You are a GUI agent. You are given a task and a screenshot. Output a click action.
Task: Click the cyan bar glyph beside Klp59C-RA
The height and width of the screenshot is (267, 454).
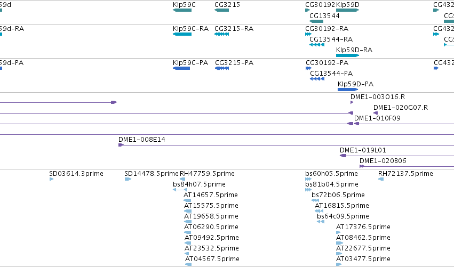182,34
